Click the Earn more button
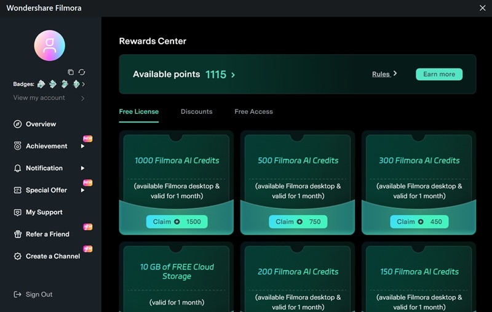Viewport: 492px width, 312px height. coord(439,74)
